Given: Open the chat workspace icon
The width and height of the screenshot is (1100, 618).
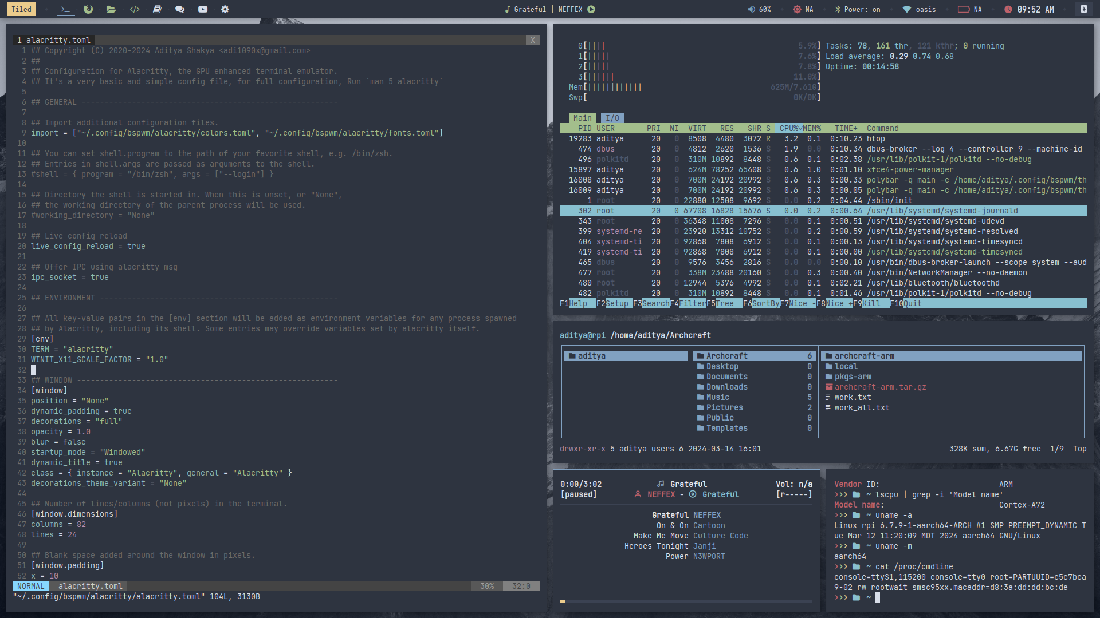Looking at the screenshot, I should 180,9.
